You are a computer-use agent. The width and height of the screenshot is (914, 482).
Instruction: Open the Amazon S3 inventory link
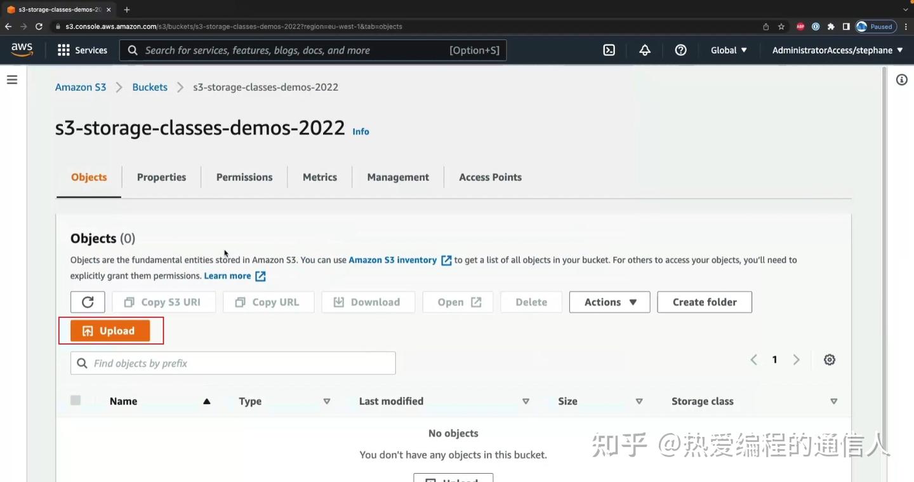tap(392, 259)
